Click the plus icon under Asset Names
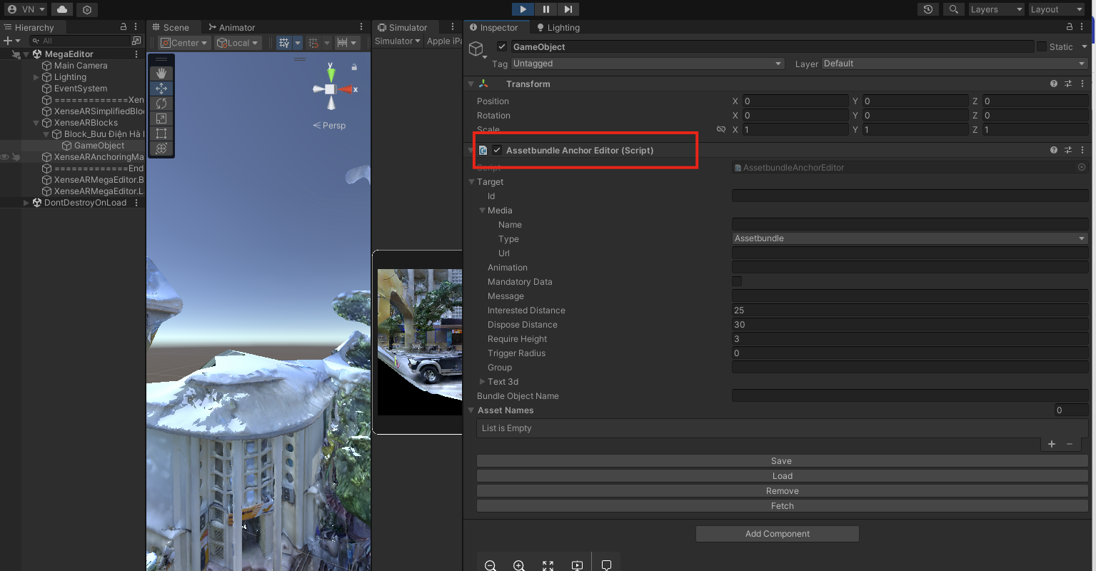This screenshot has height=571, width=1096. [x=1051, y=444]
